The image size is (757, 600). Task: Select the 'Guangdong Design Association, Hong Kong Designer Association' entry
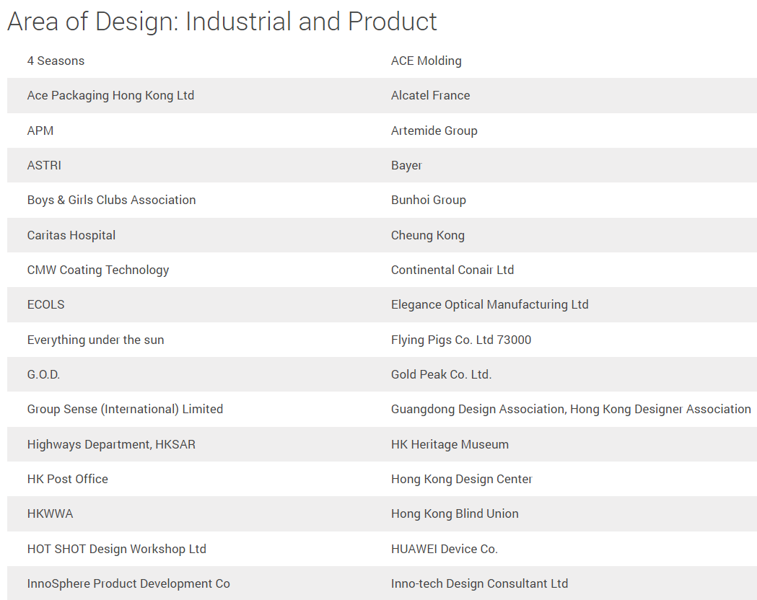click(571, 410)
